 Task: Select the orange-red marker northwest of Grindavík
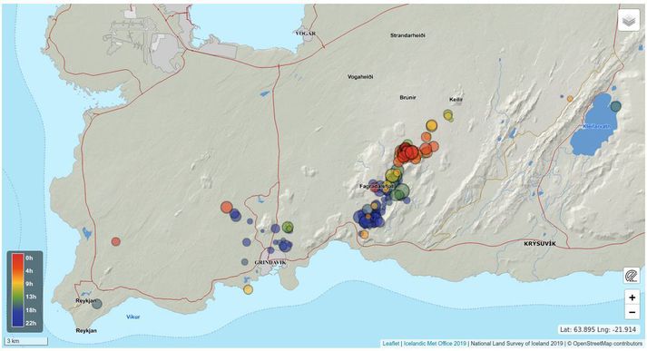227,207
